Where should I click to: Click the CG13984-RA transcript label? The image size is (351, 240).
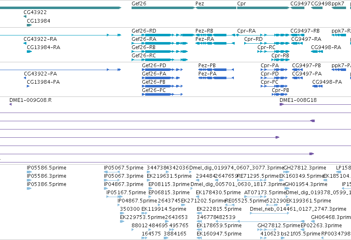(x=43, y=47)
